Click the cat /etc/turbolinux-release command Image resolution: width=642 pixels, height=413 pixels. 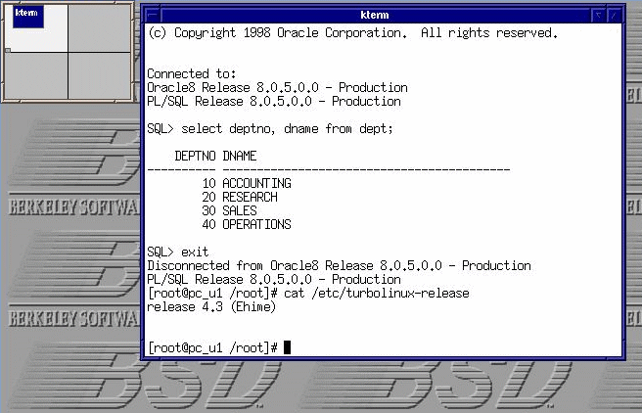(377, 294)
